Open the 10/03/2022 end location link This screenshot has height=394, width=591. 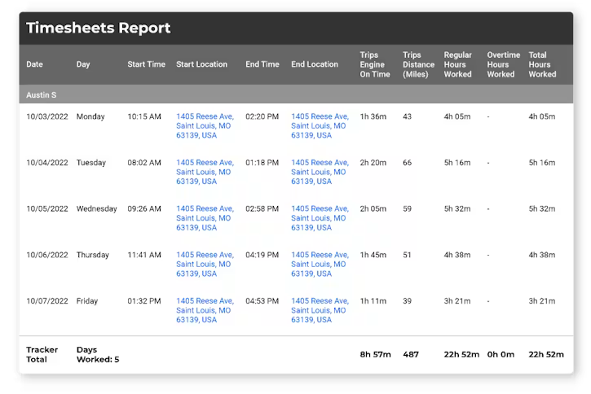point(320,125)
